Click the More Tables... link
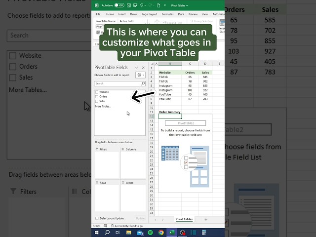The height and width of the screenshot is (237, 316). coord(103,107)
